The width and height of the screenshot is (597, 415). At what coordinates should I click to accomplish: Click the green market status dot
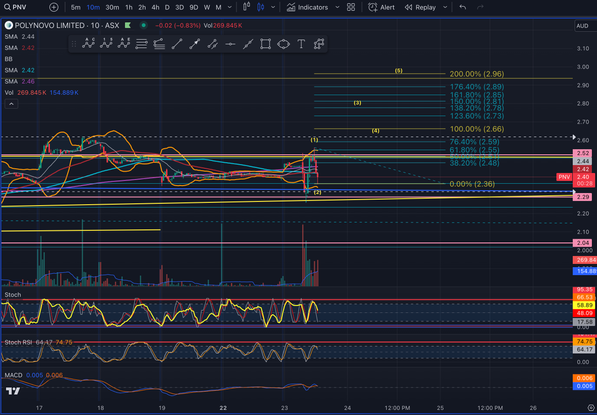pos(144,25)
